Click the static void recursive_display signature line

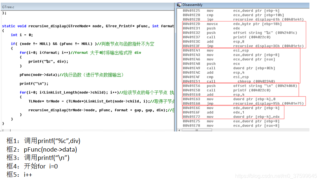tap(88, 26)
